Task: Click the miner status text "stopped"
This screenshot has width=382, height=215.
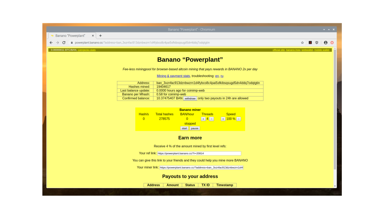Action: point(190,124)
